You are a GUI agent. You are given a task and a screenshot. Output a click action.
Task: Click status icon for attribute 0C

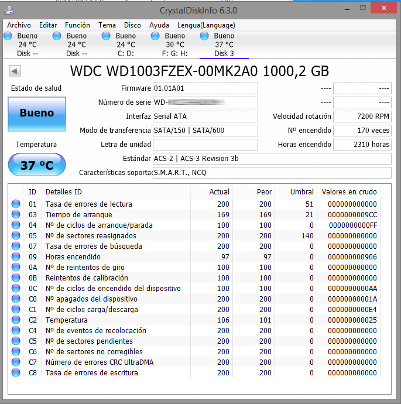pyautogui.click(x=16, y=288)
